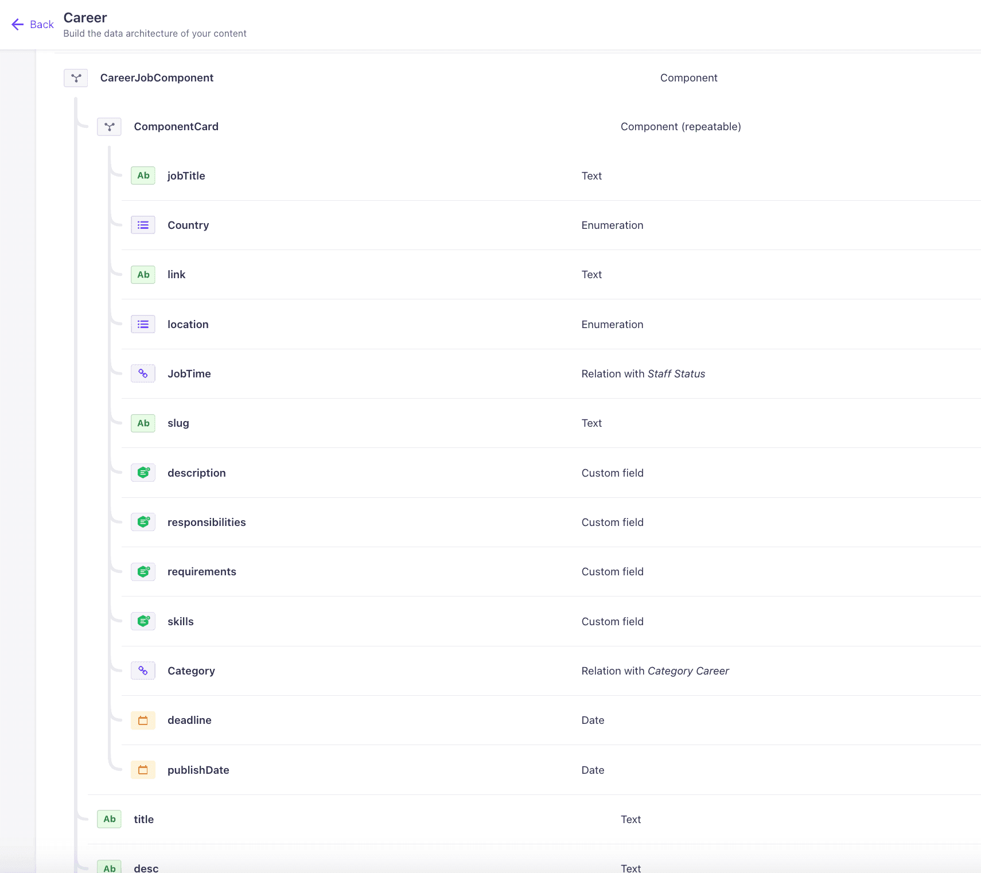The image size is (981, 873).
Task: Open the slug field name
Action: 178,423
